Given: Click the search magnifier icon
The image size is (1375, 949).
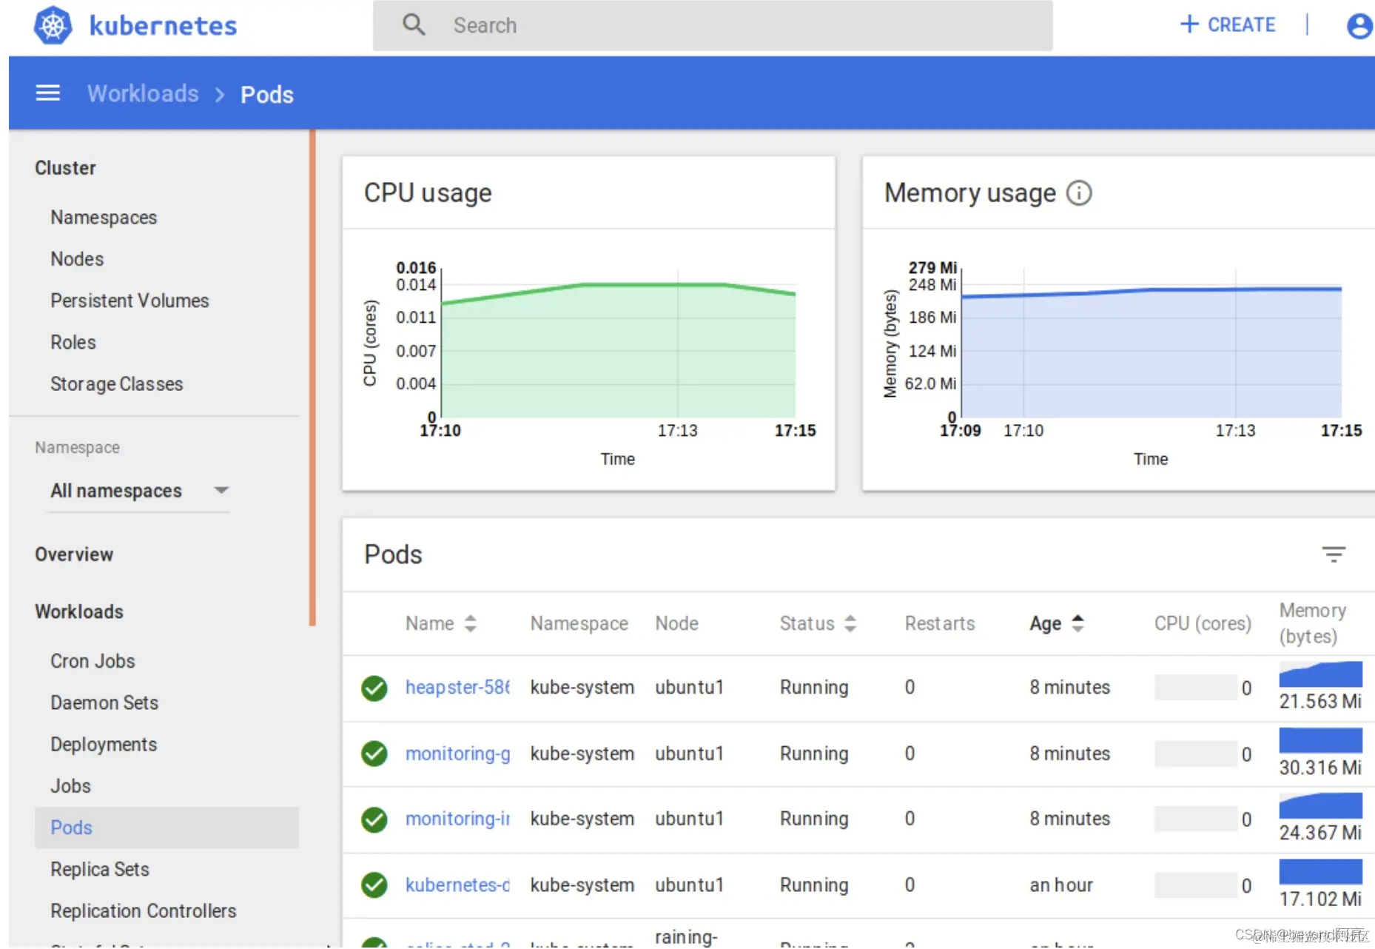Looking at the screenshot, I should 414,25.
